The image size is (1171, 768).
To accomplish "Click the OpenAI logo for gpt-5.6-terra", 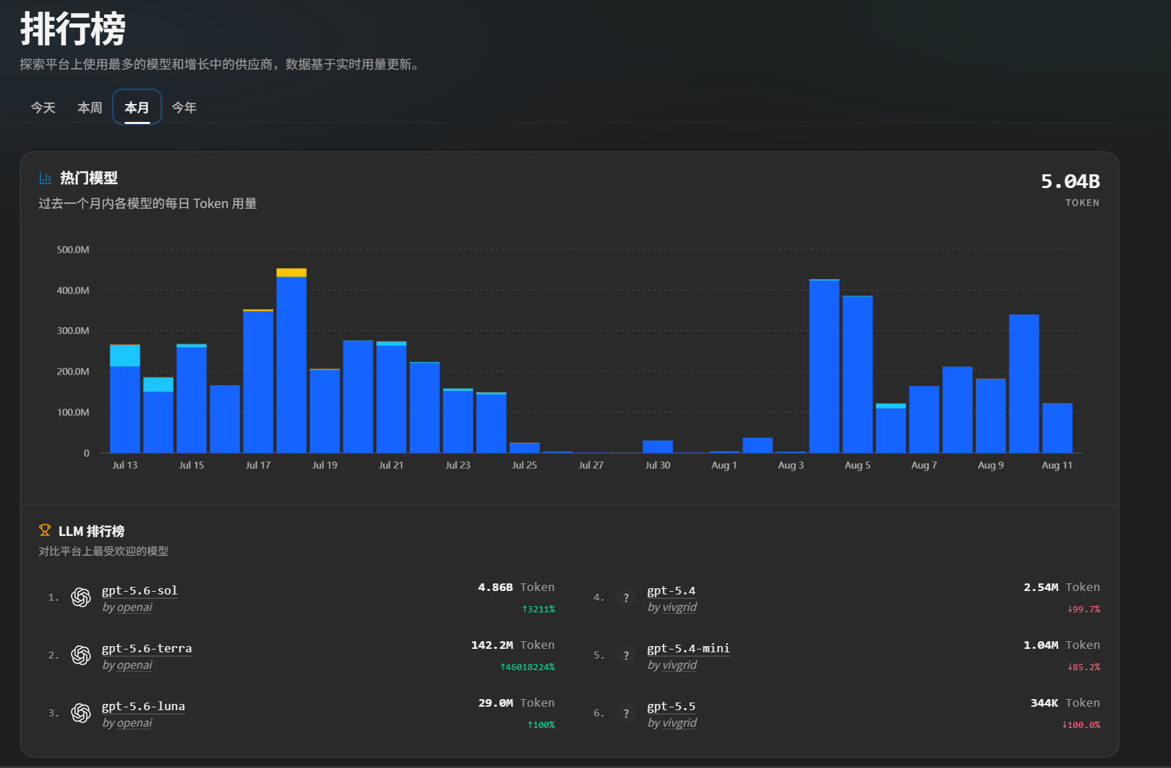I will [81, 655].
